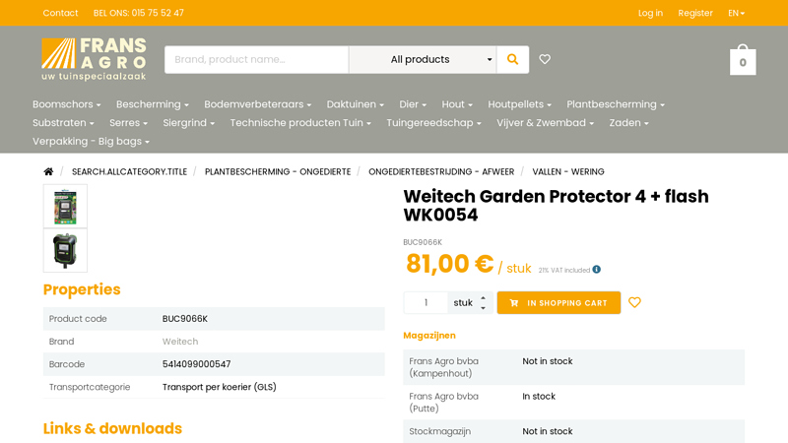The height and width of the screenshot is (443, 788).
Task: Click the Magazijnen heading
Action: pyautogui.click(x=429, y=336)
